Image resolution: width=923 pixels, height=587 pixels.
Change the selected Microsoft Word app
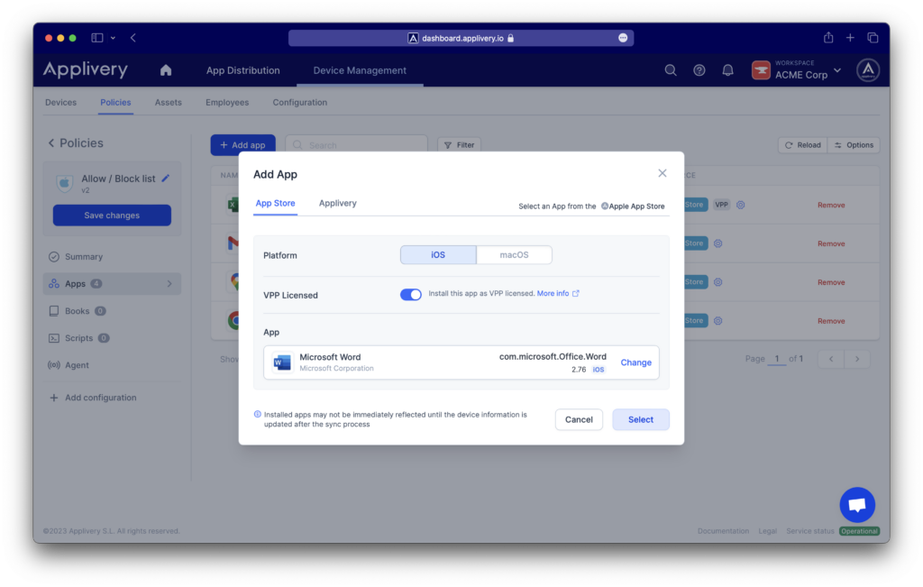635,362
